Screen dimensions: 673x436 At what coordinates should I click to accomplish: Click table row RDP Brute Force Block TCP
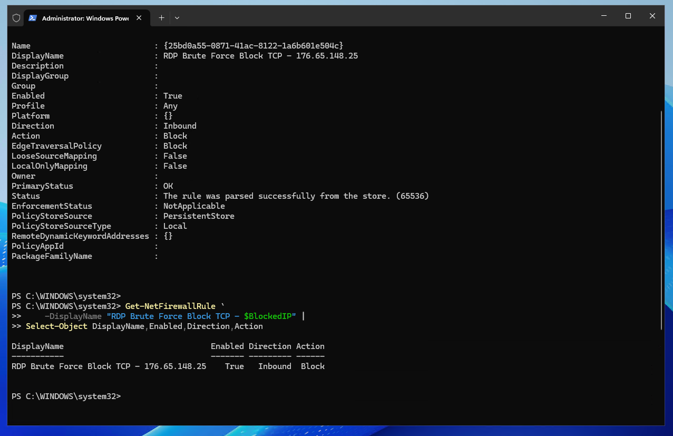(168, 366)
